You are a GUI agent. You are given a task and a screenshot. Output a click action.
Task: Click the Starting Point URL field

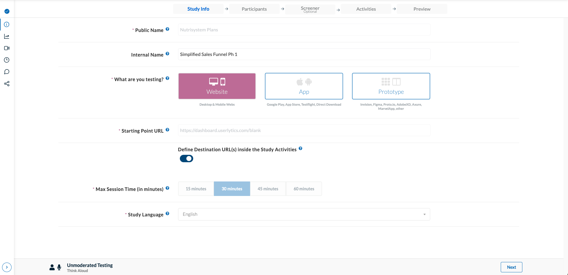tap(304, 130)
